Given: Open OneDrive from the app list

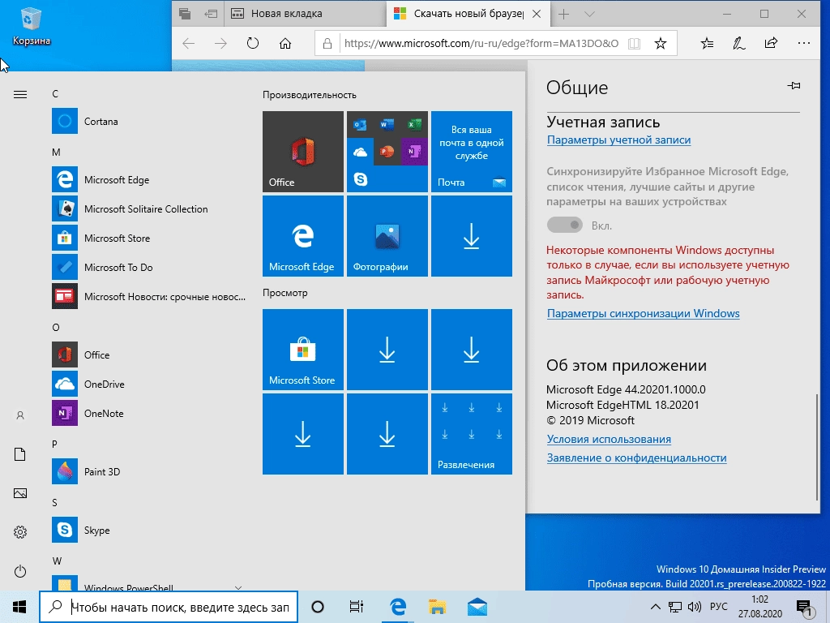Looking at the screenshot, I should (148, 384).
